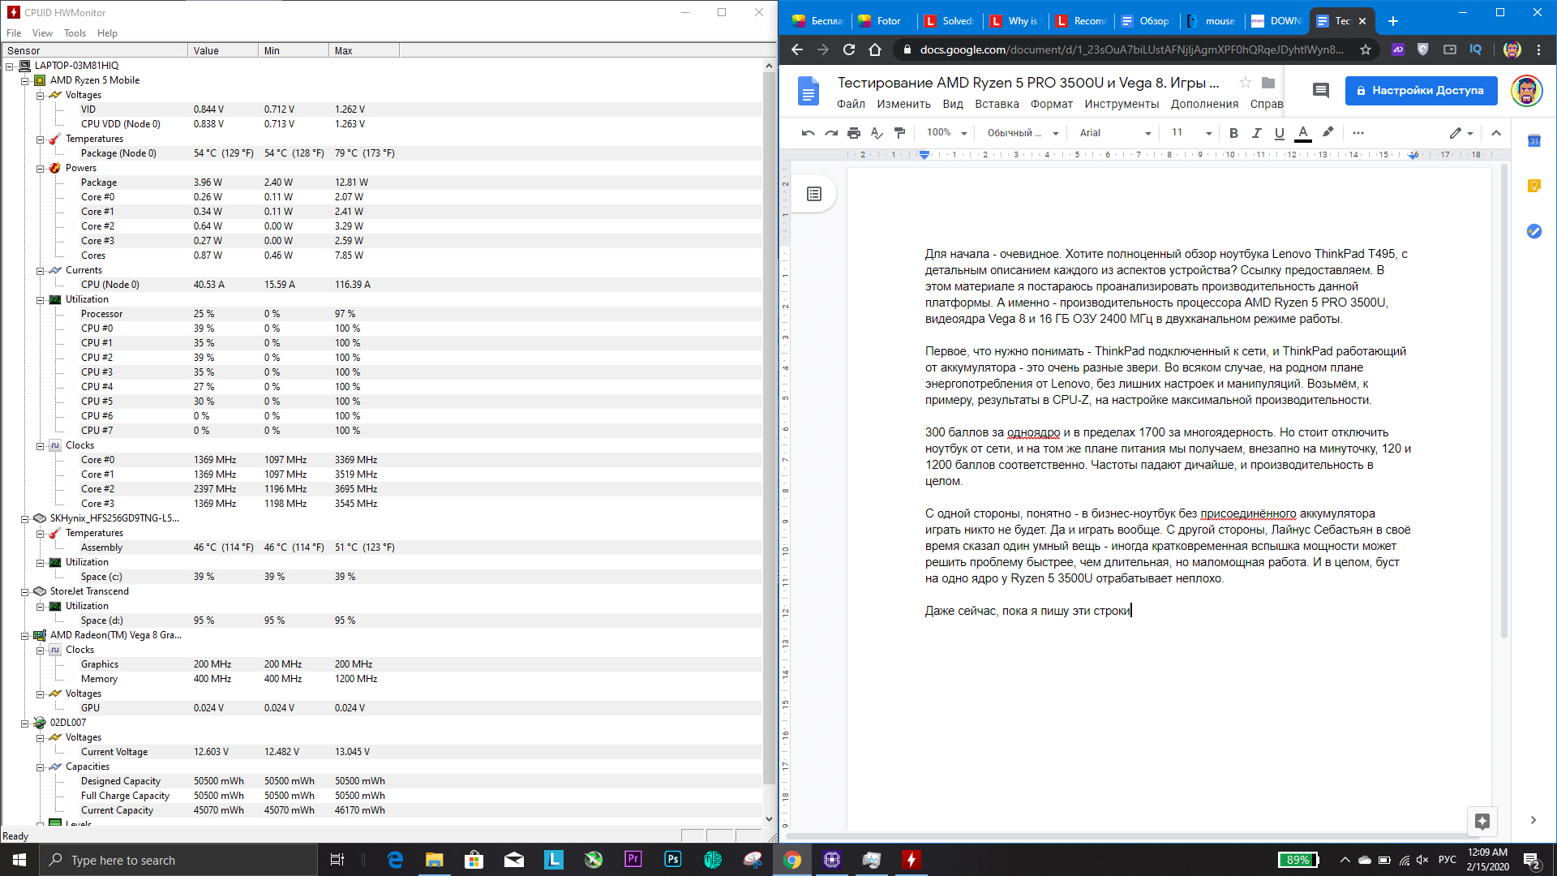Open the Arial font dropdown

(x=1115, y=133)
